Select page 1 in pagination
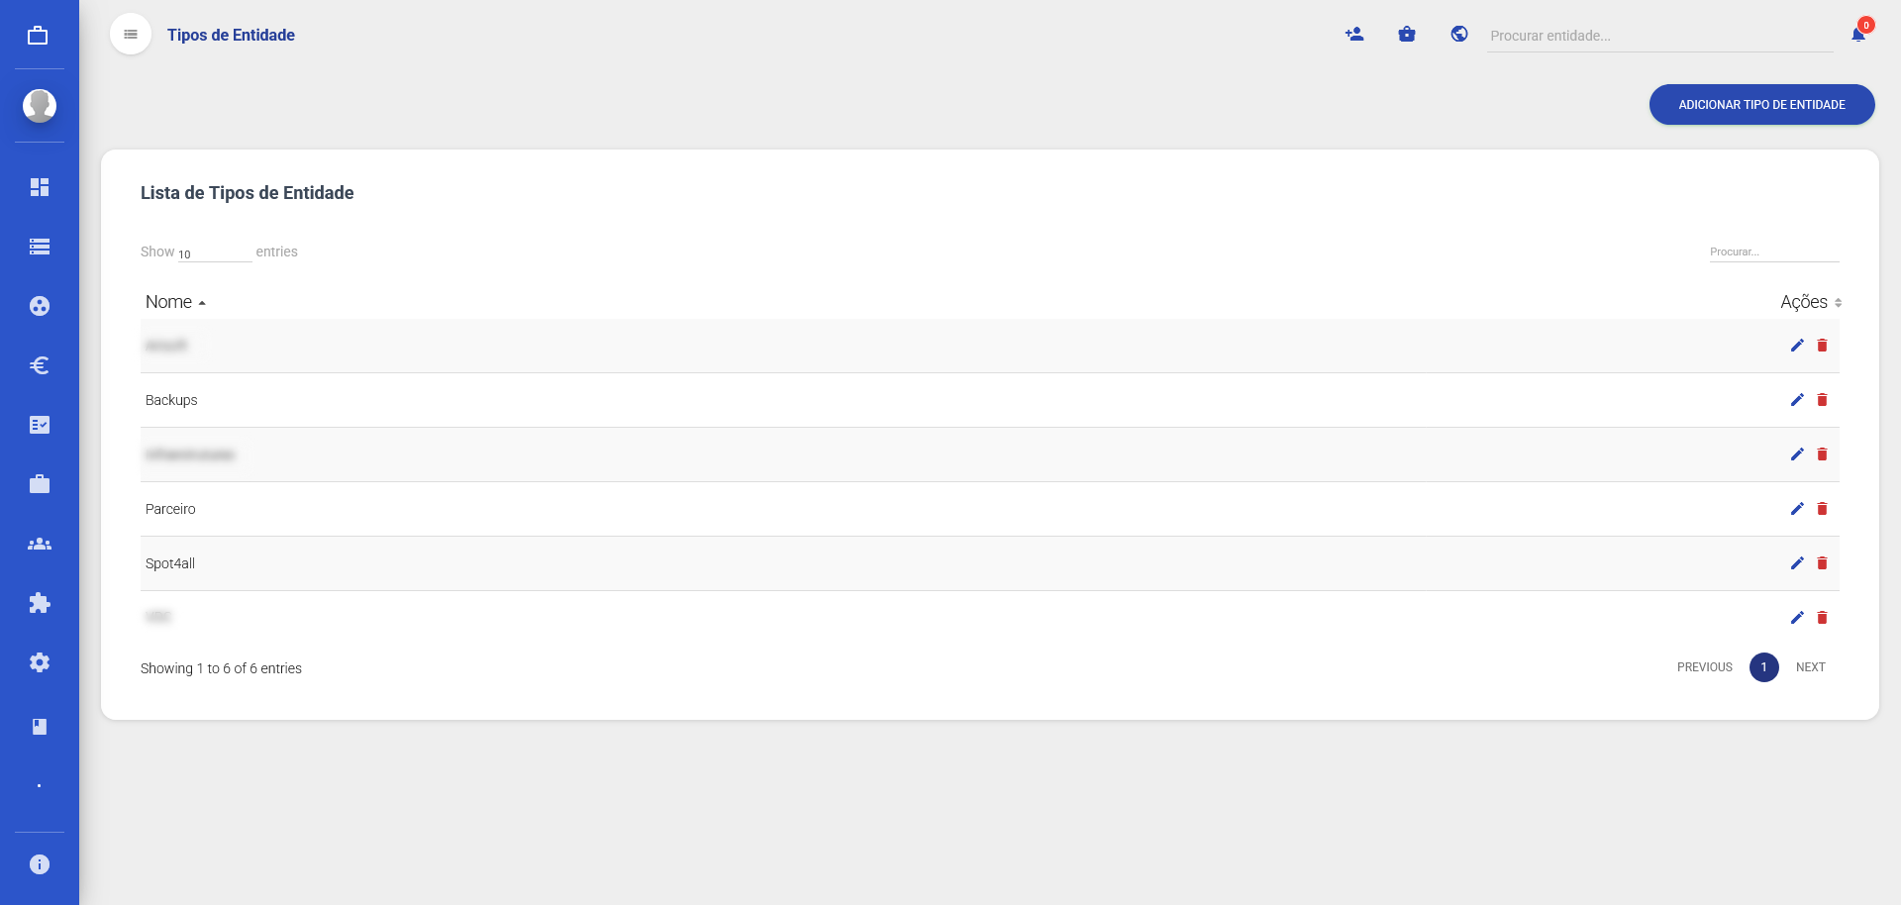The image size is (1901, 905). point(1763,667)
